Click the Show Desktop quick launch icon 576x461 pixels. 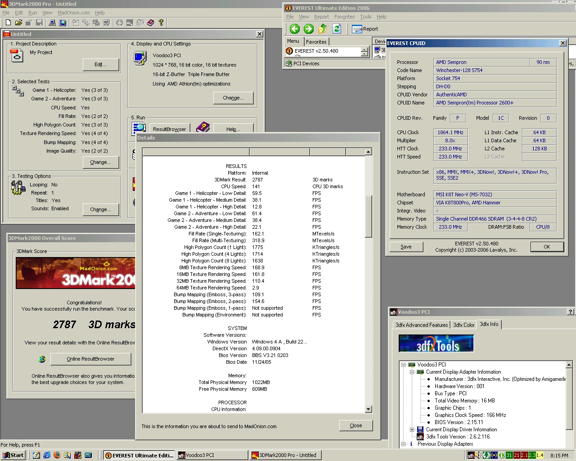(36, 455)
